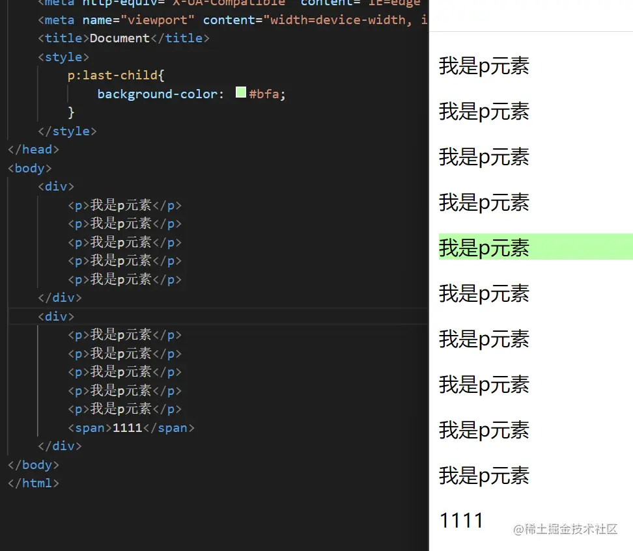Click the closing head tag
This screenshot has height=551, width=633.
(x=33, y=150)
